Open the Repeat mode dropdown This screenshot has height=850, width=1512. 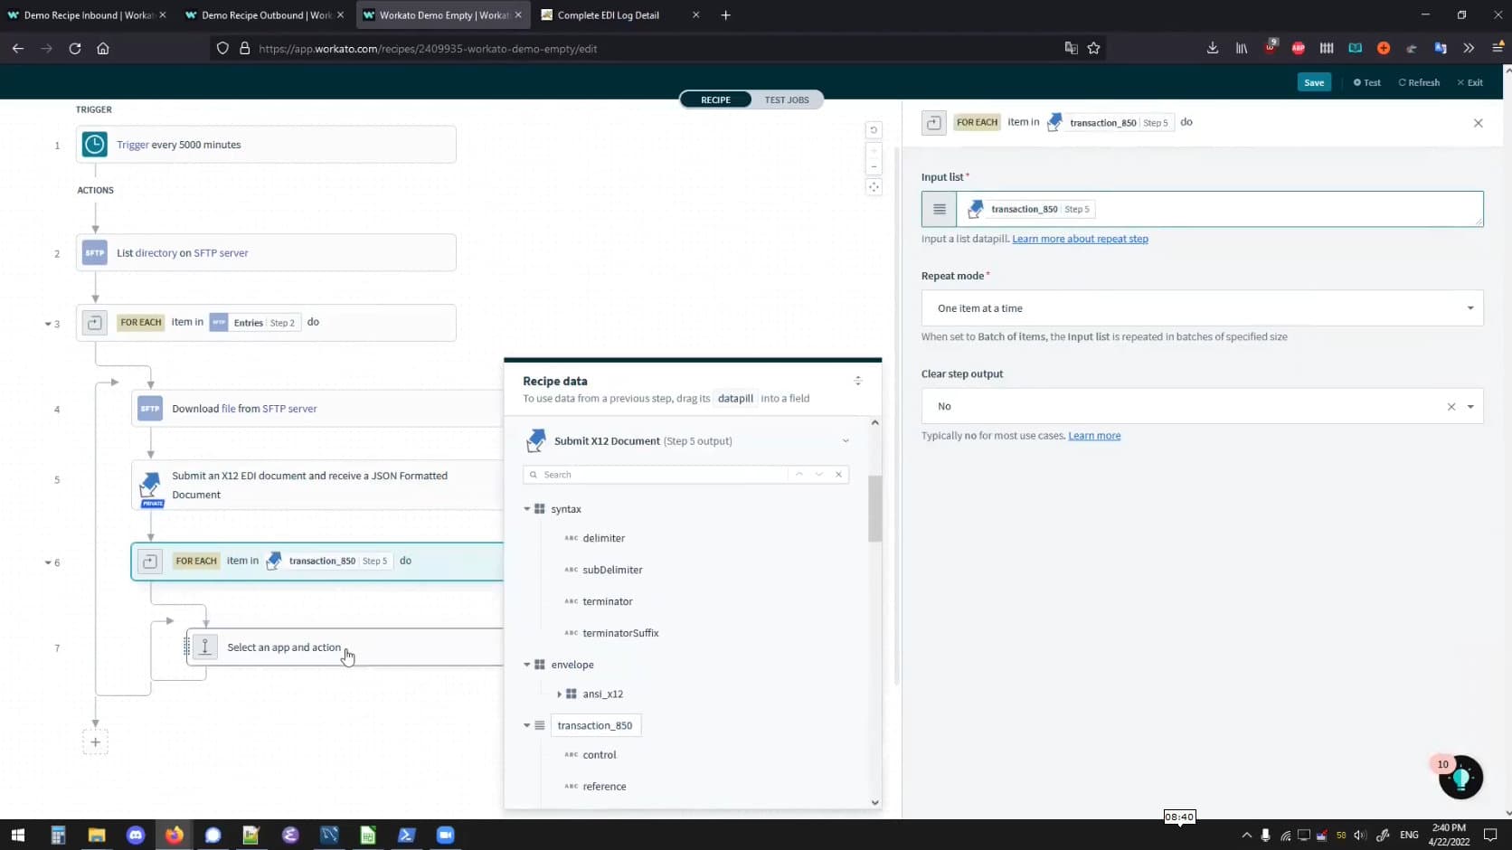(1202, 308)
